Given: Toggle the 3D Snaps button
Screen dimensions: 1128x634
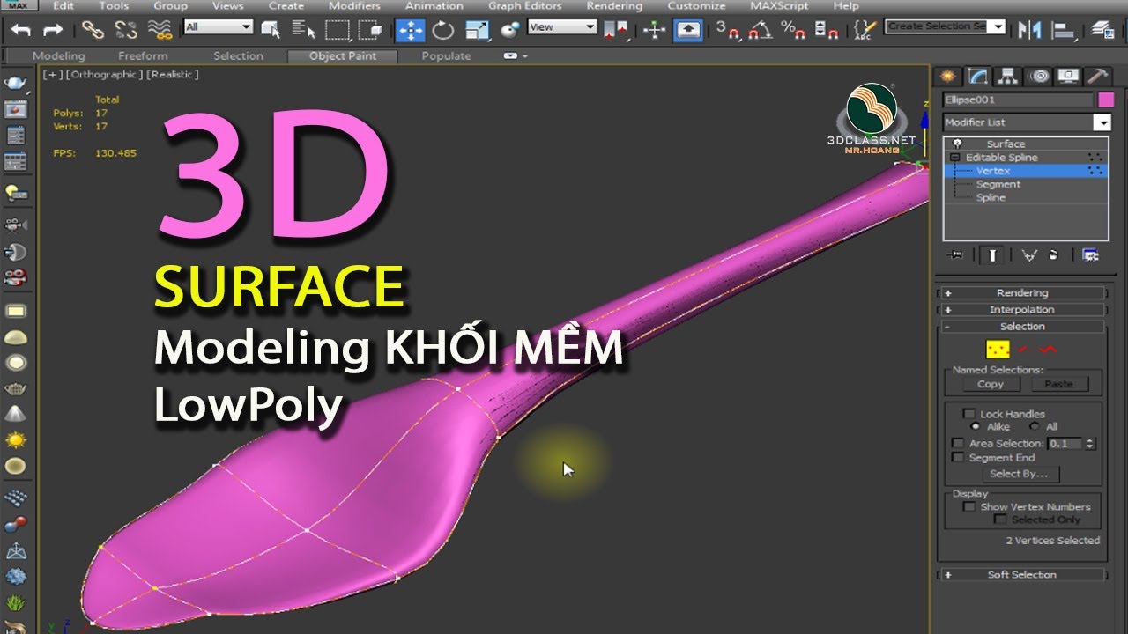Looking at the screenshot, I should coord(727,30).
